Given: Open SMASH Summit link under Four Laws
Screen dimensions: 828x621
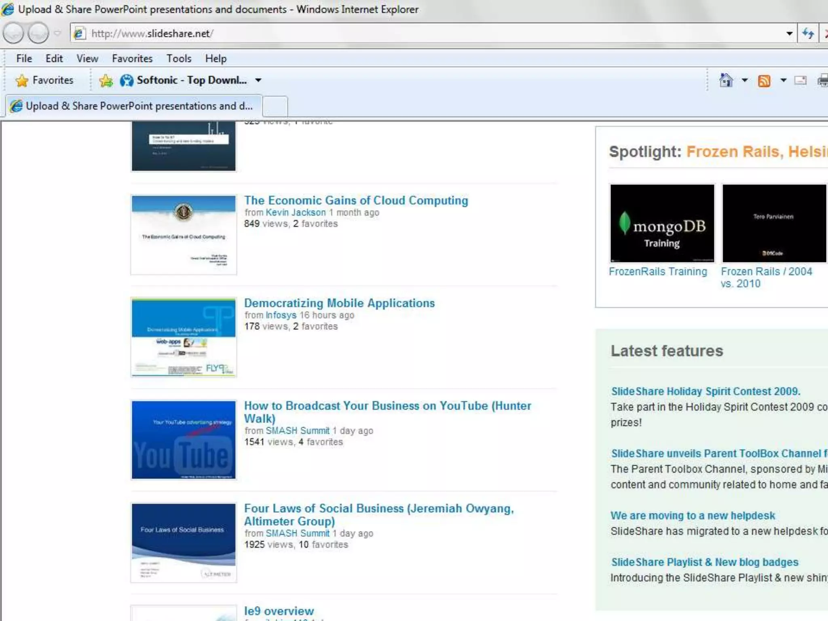Looking at the screenshot, I should click(298, 533).
